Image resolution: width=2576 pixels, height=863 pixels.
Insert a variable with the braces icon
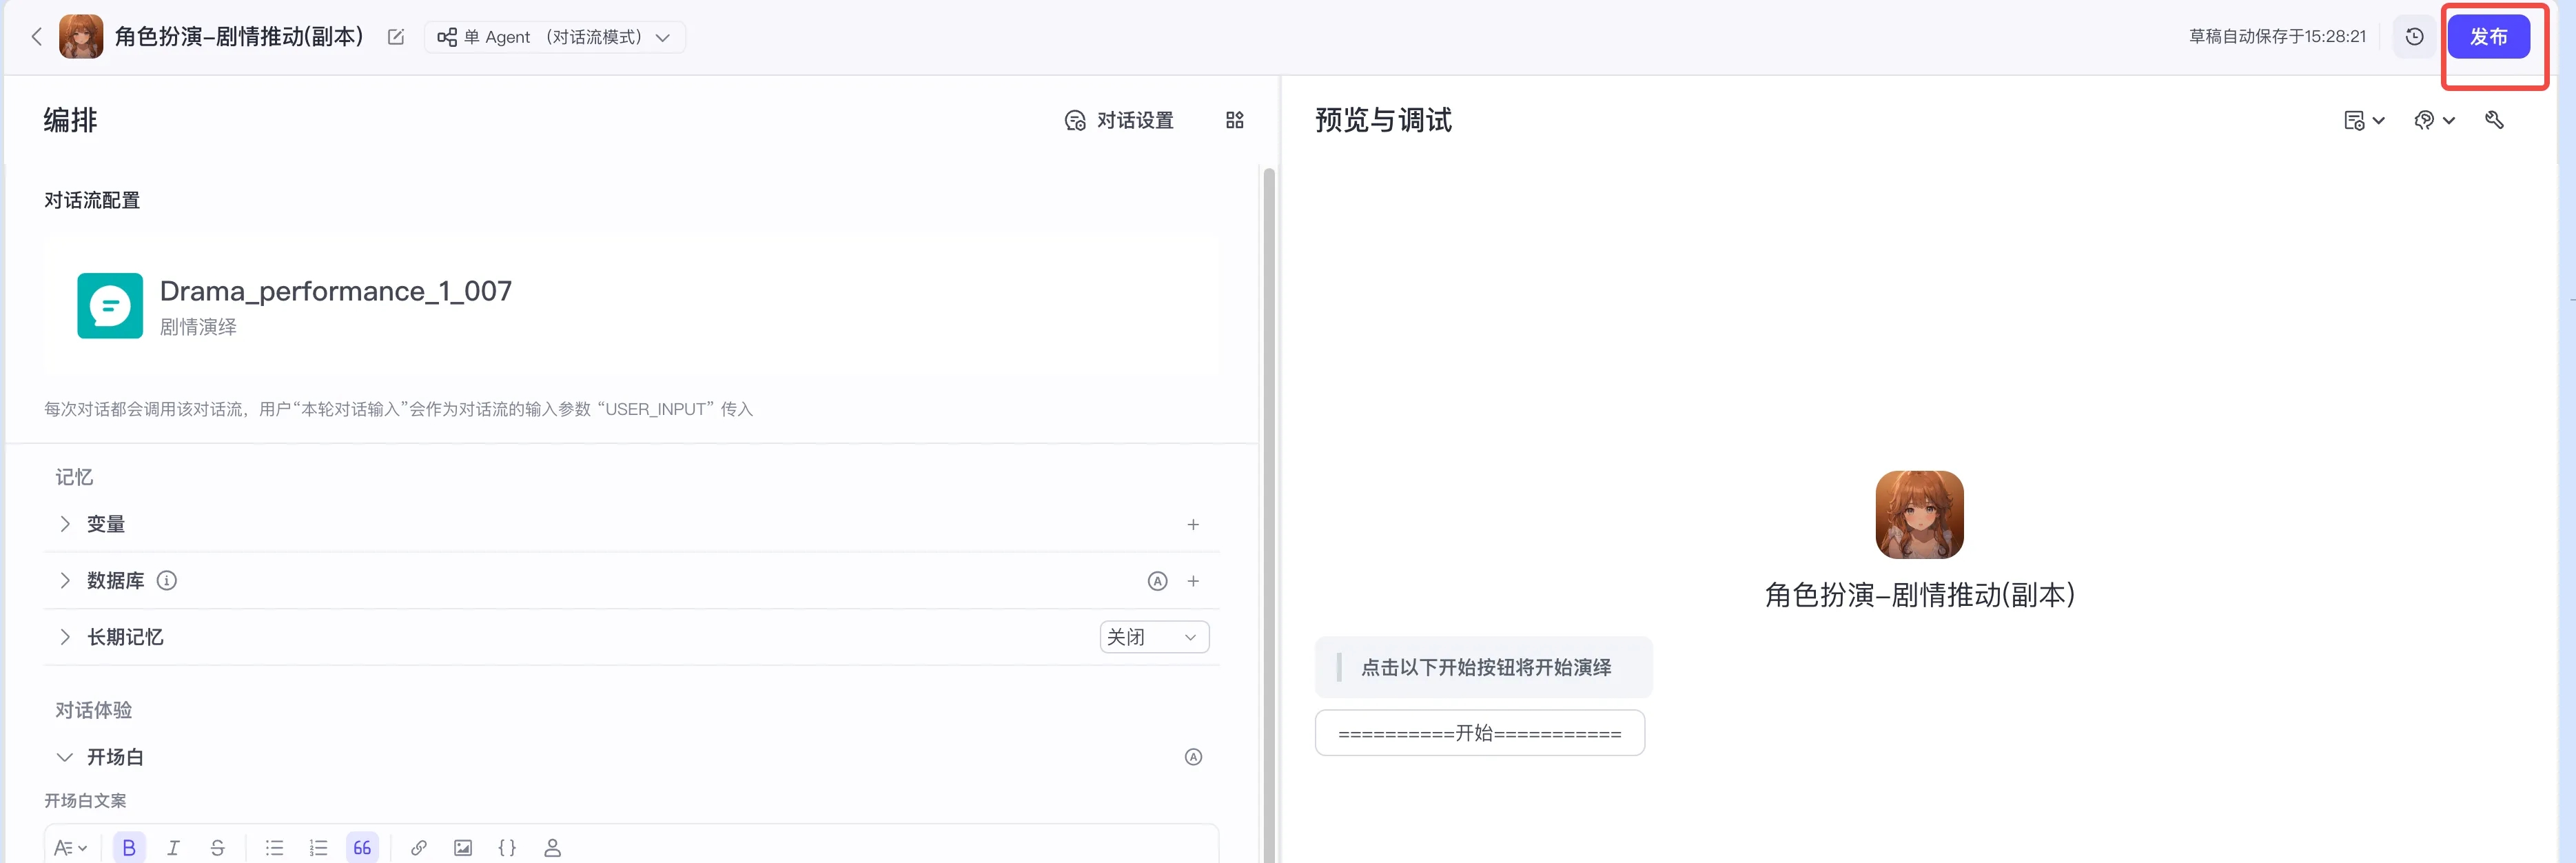[x=507, y=847]
